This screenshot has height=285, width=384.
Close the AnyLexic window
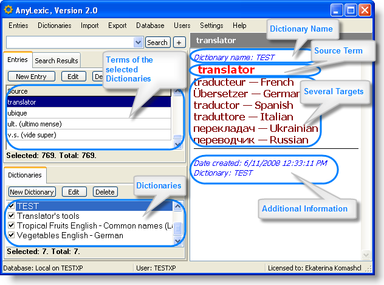tap(365, 10)
